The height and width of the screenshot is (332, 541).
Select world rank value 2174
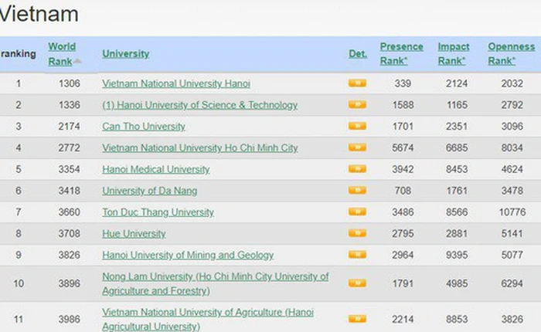(69, 126)
